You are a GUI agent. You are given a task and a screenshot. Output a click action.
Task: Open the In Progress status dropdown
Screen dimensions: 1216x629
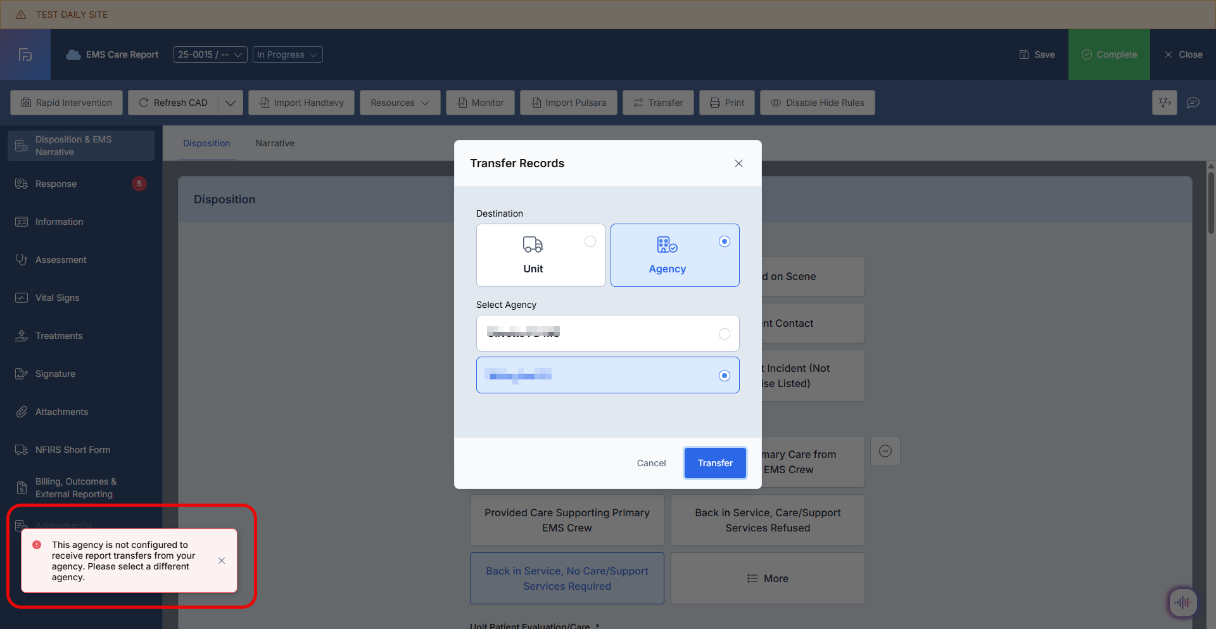[288, 54]
